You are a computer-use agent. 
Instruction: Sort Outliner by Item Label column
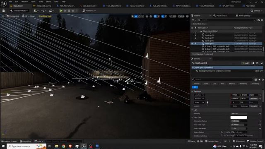pyautogui.click(x=203, y=28)
